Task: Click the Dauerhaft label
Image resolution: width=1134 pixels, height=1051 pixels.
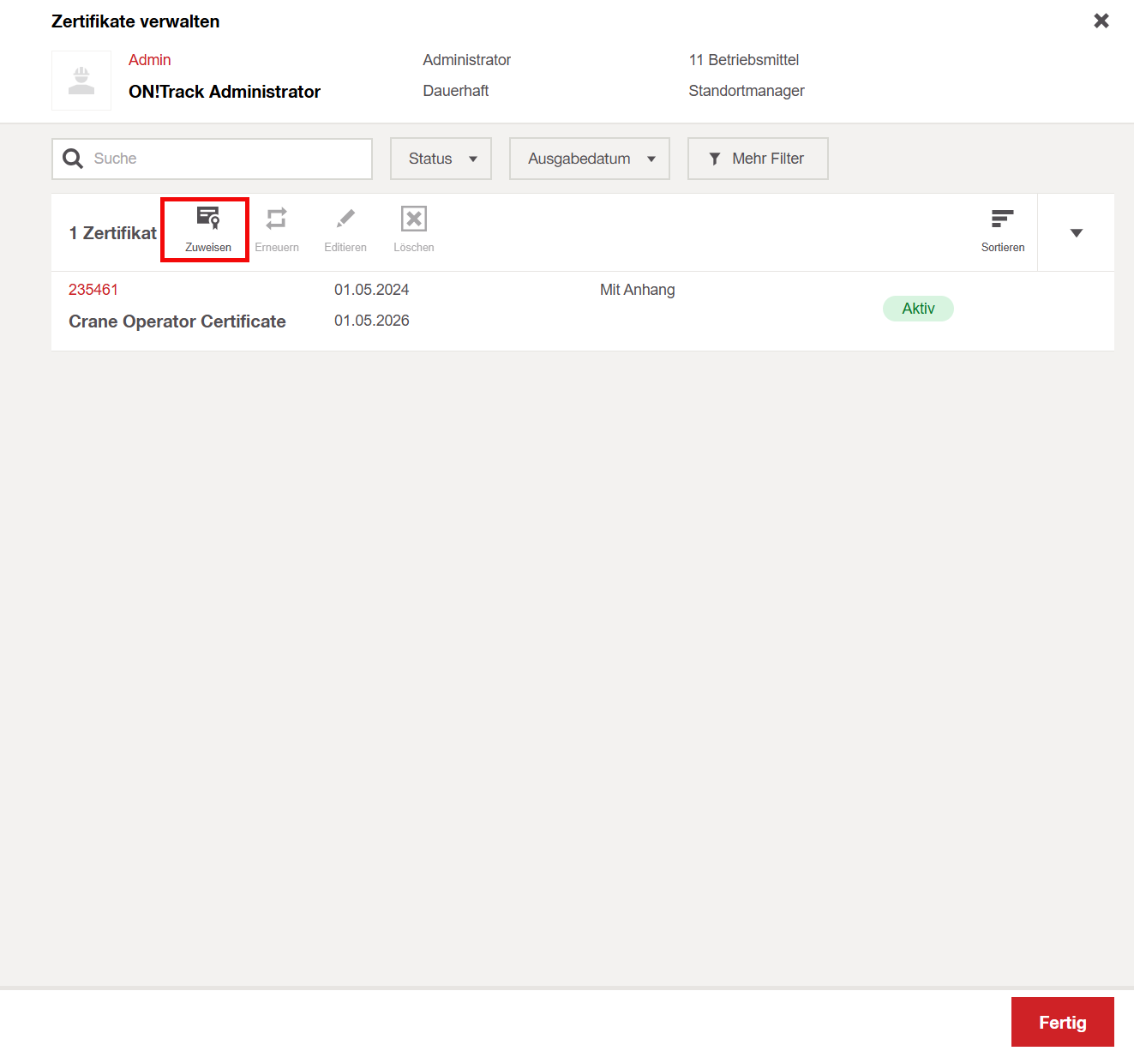Action: [456, 91]
